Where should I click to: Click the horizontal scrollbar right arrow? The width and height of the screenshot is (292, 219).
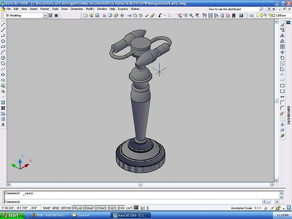[272, 184]
